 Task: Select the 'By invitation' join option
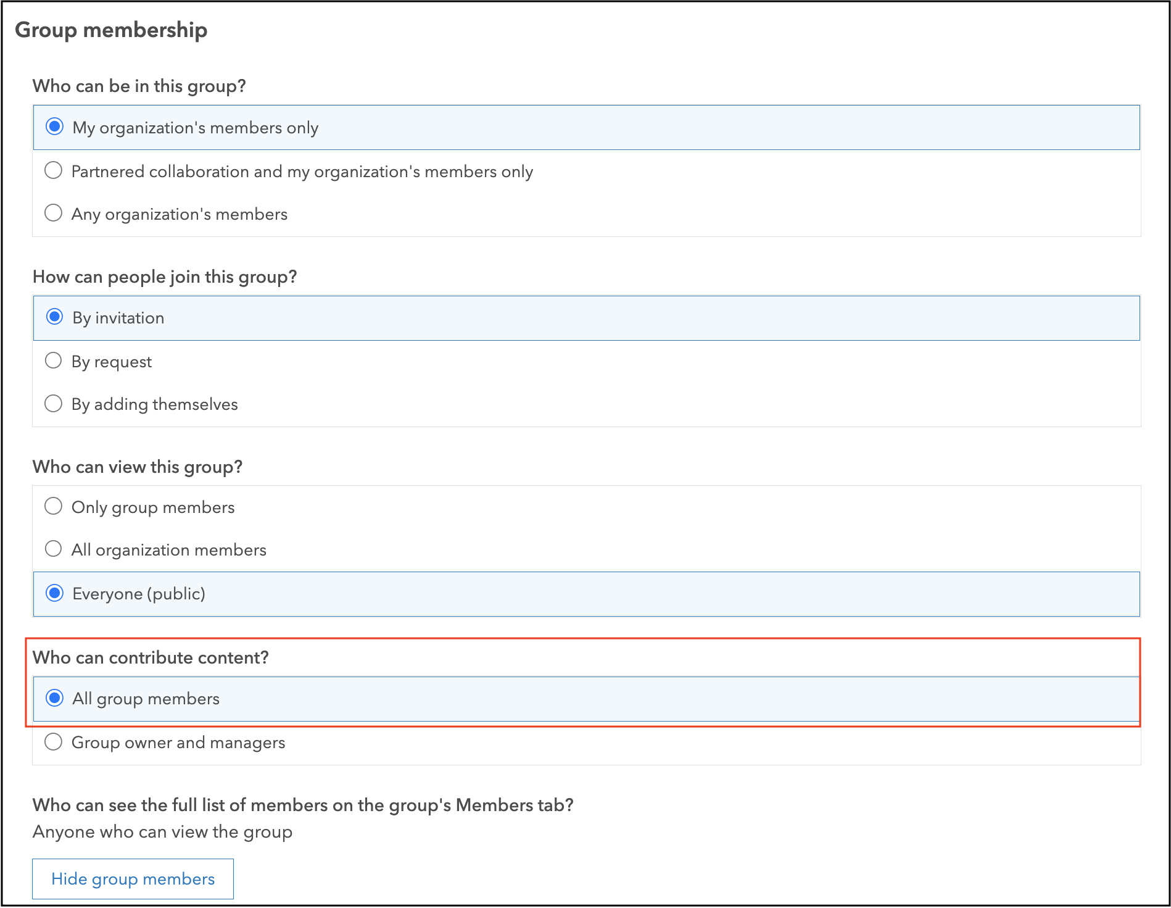coord(55,317)
